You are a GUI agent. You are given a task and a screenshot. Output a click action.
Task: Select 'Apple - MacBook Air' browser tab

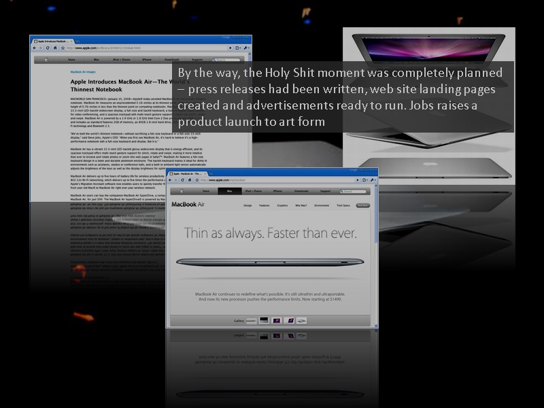pos(187,173)
